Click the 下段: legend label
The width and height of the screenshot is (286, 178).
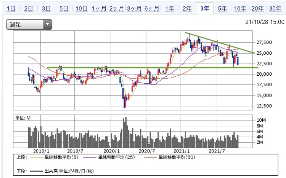[21, 171]
